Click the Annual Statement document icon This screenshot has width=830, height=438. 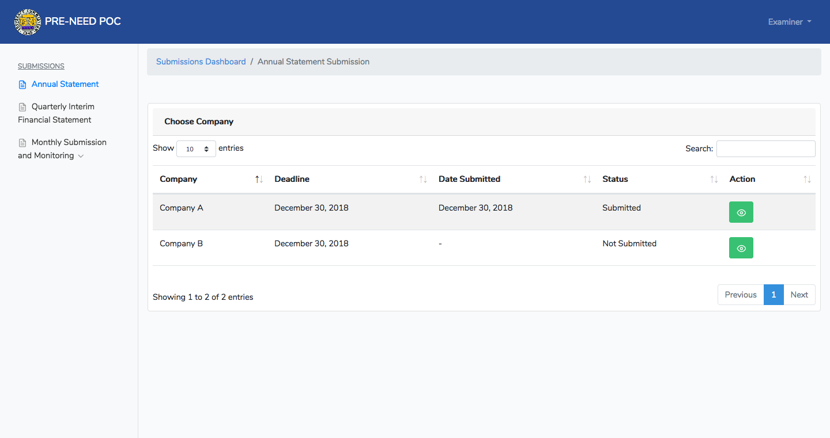click(x=22, y=85)
